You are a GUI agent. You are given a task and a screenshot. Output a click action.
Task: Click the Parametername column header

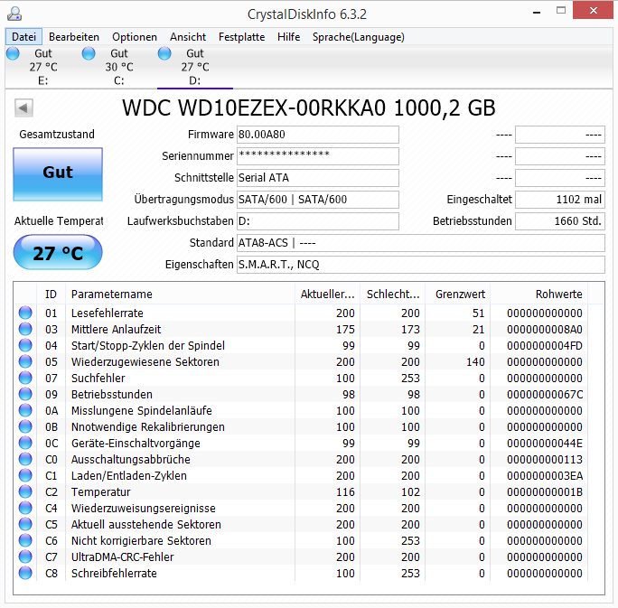[180, 294]
